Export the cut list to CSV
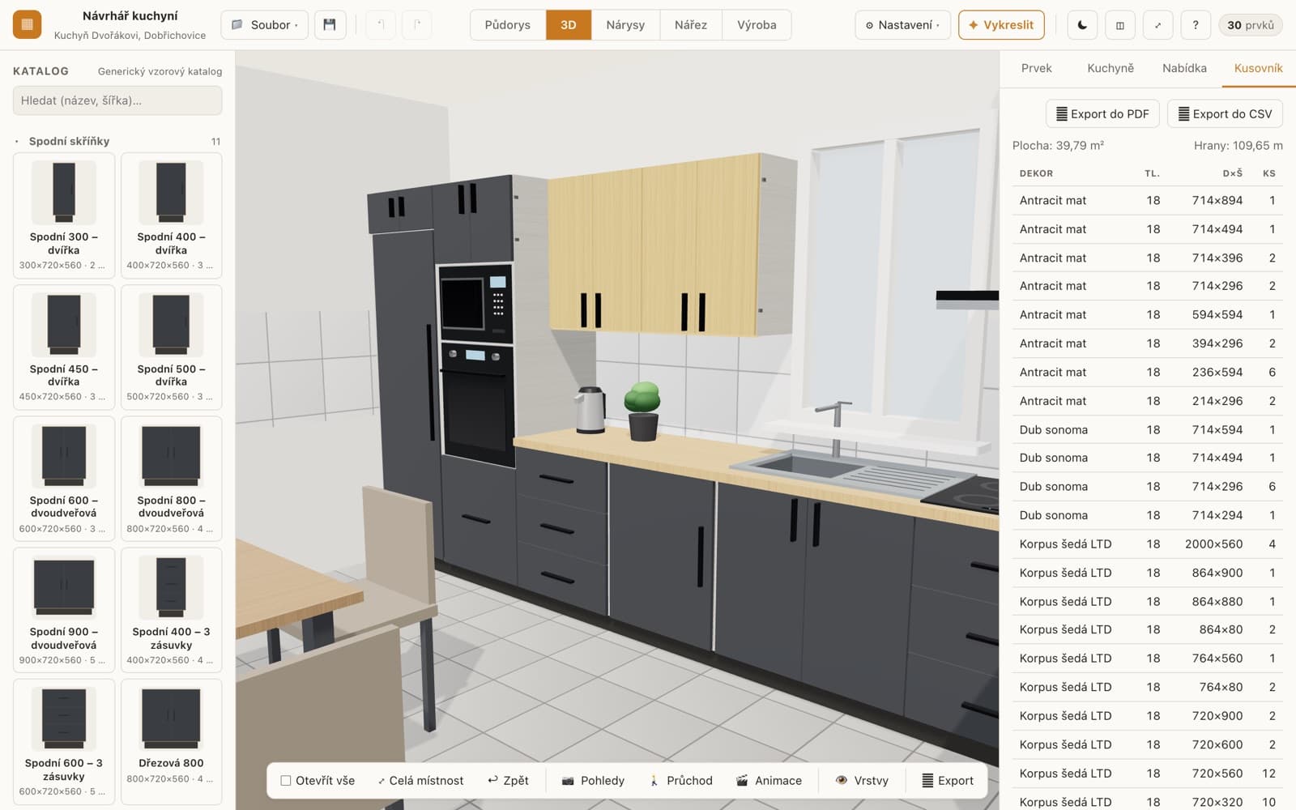Viewport: 1296px width, 810px height. pos(1225,114)
